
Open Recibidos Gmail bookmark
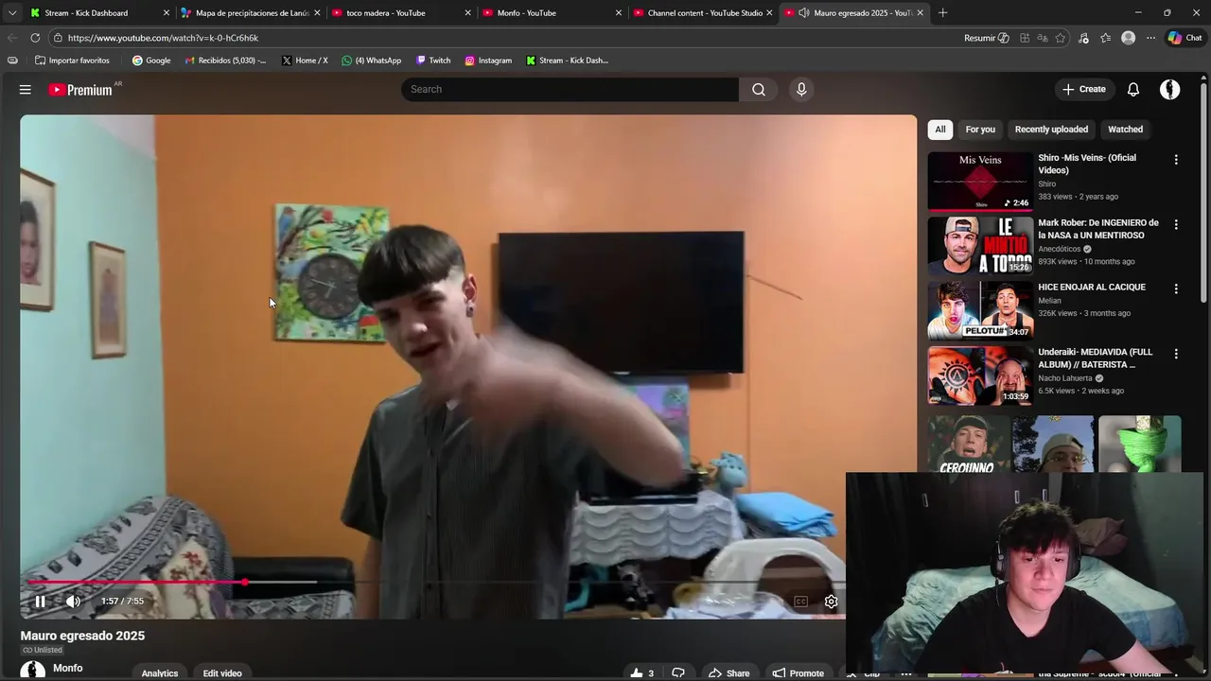click(x=225, y=61)
